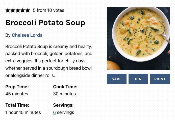Click the first rating star
Screen dimensions: 175x120
pos(8,10)
